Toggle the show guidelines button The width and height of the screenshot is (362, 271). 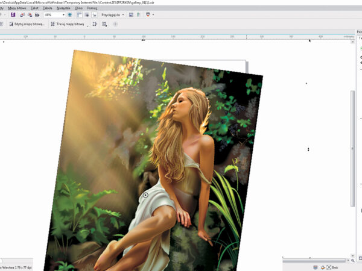coord(93,14)
